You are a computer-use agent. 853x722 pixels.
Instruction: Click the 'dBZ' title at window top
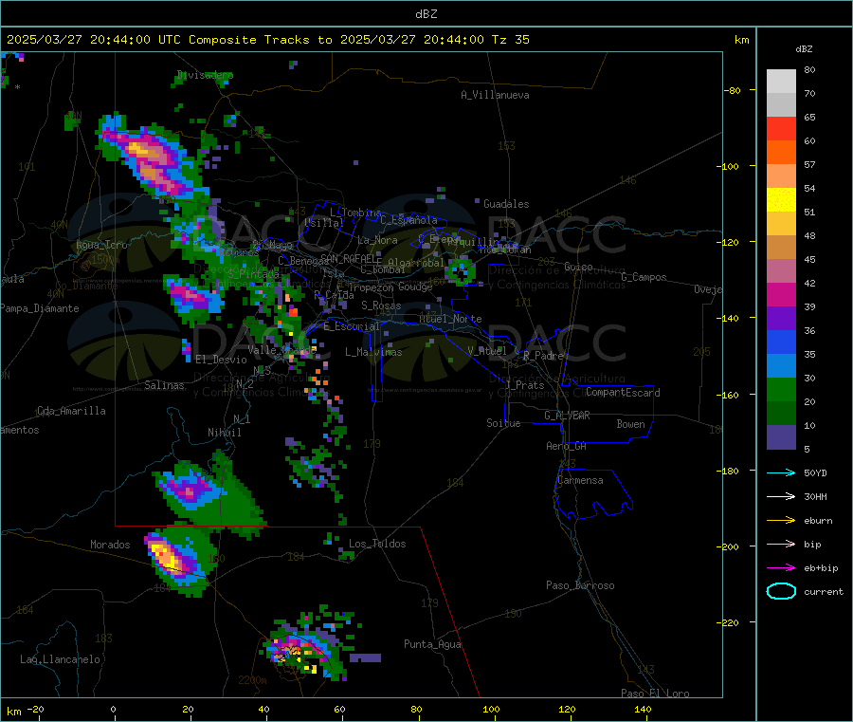point(426,14)
